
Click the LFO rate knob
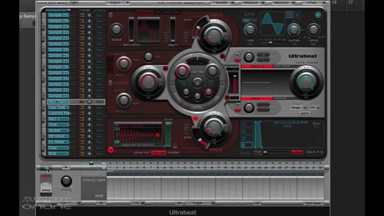point(250,30)
